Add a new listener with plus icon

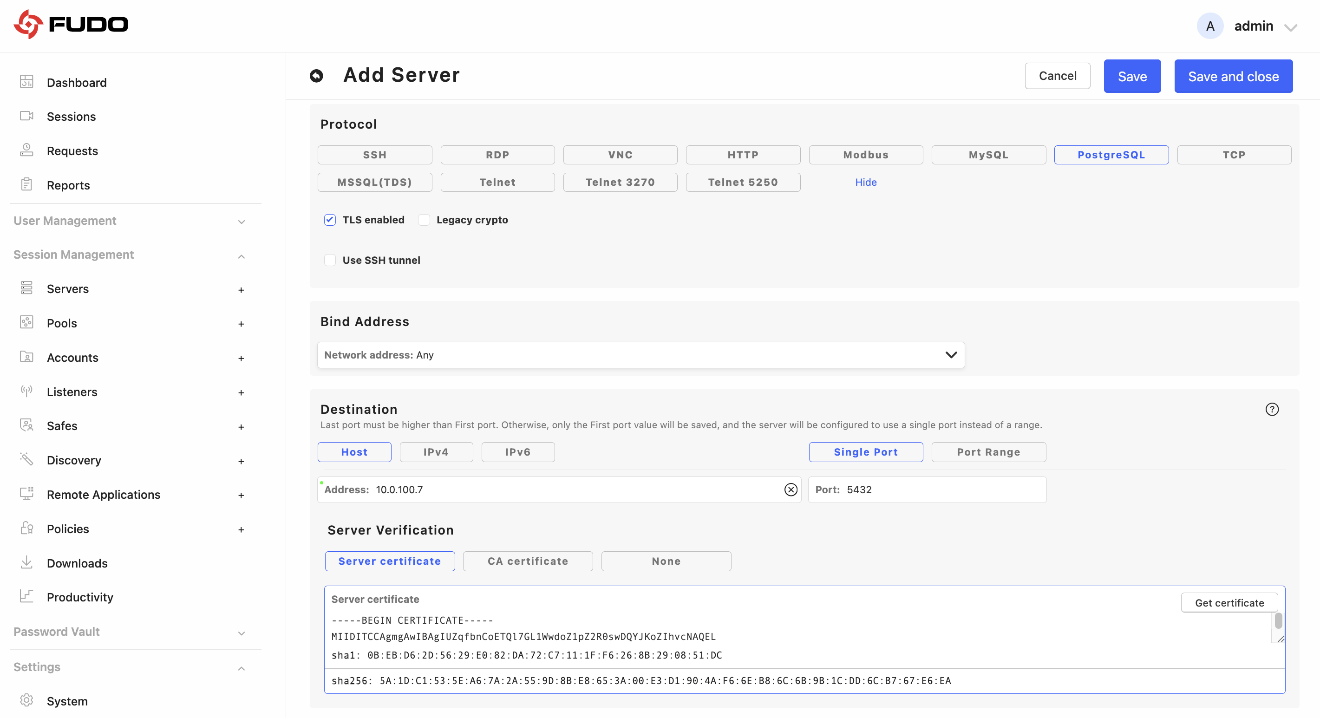click(x=241, y=392)
